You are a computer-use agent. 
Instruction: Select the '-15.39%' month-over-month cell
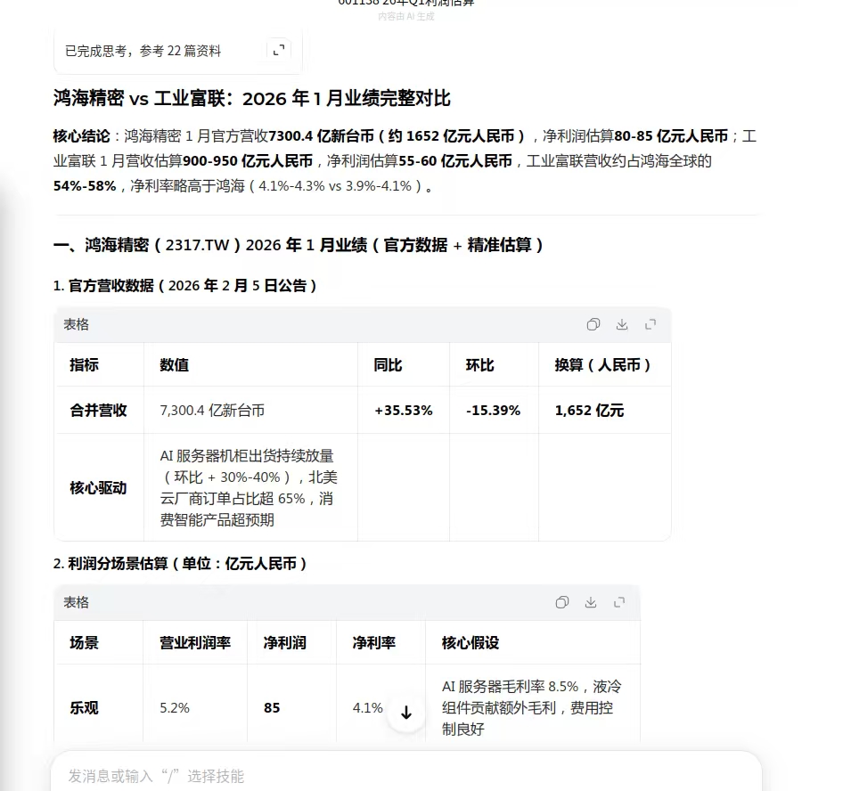point(493,411)
